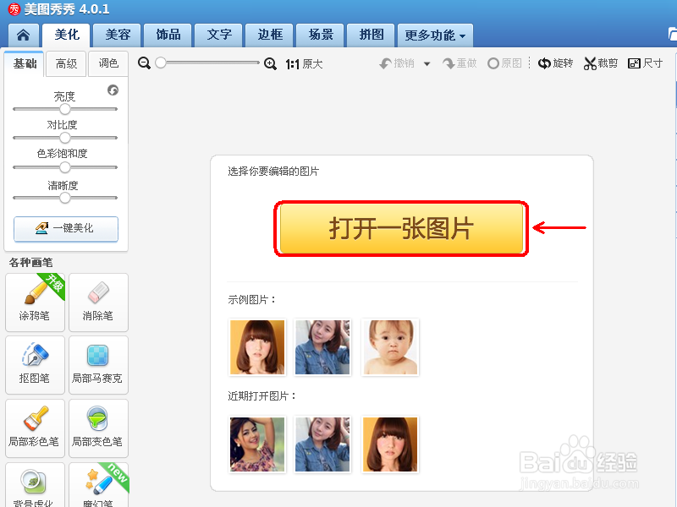Click the 重做 redo button

pos(460,63)
